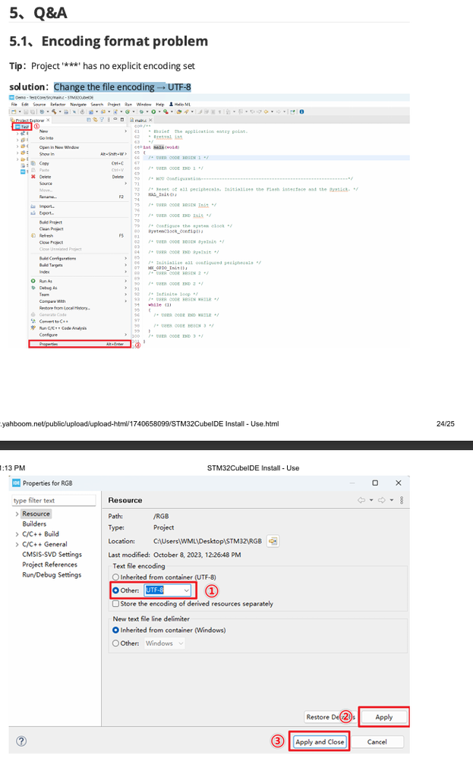Select the Other text encoding radio button
Image resolution: width=473 pixels, height=758 pixels.
click(115, 590)
